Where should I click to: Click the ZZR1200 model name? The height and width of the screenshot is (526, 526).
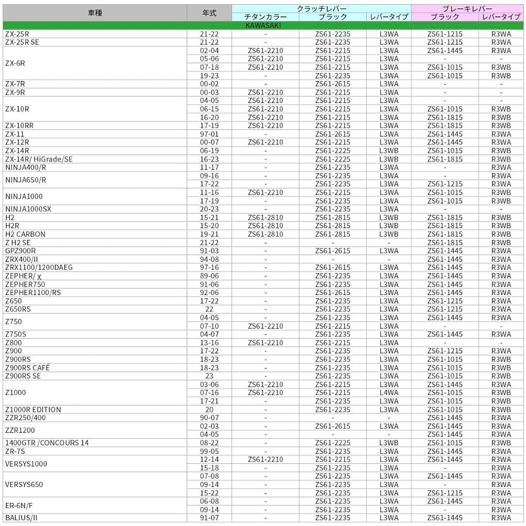tap(20, 430)
